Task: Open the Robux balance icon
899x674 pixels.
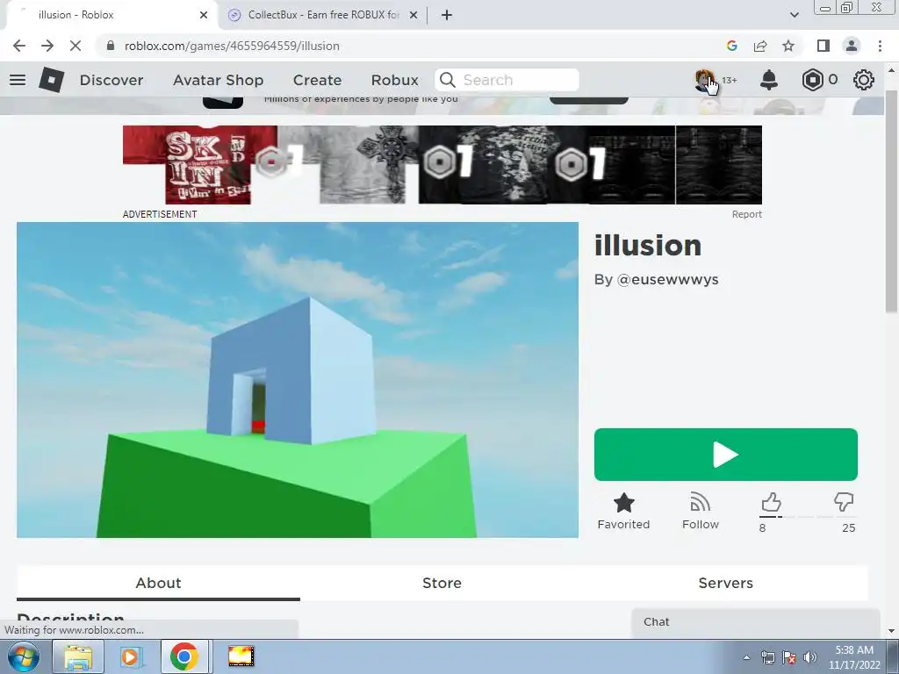Action: (812, 80)
